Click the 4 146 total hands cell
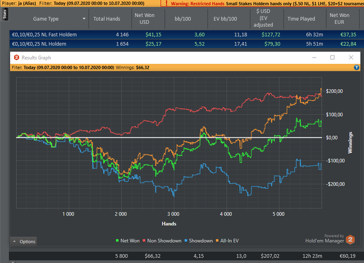364x263 pixels. (x=122, y=35)
